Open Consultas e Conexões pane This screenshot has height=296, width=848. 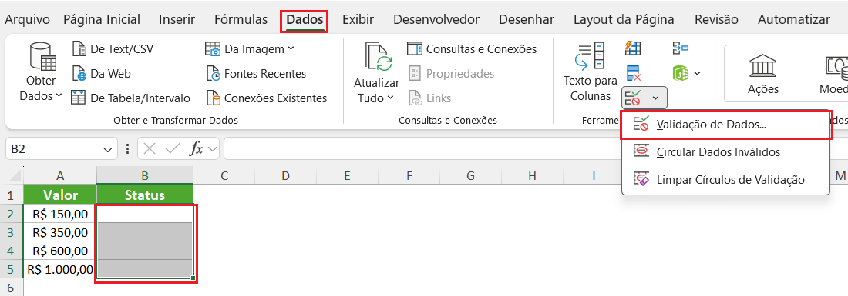[x=472, y=49]
